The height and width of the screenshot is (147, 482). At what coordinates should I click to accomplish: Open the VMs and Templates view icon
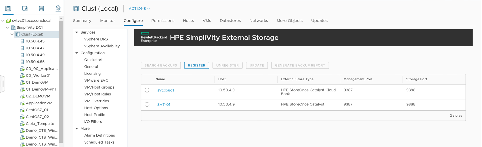[x=25, y=8]
